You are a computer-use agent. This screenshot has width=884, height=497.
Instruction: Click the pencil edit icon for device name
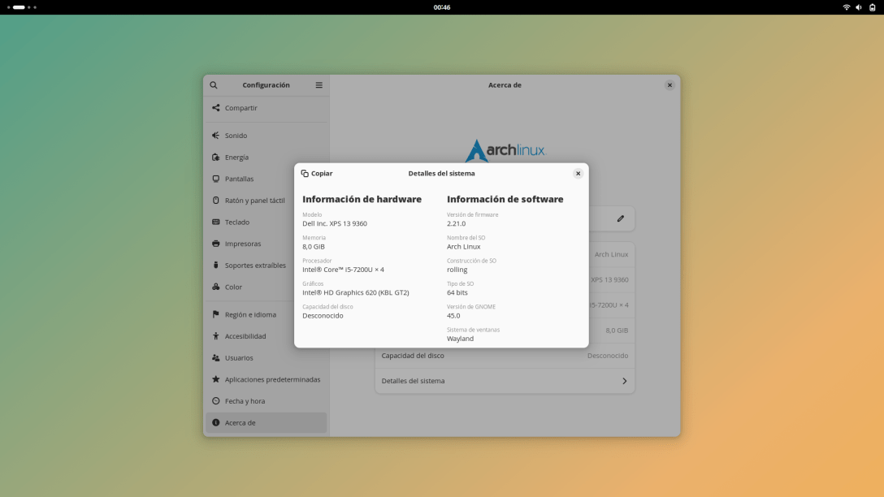tap(621, 218)
